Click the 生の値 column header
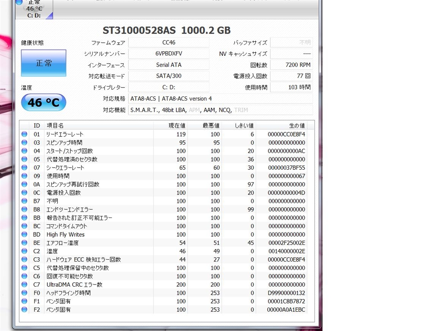 [297, 125]
